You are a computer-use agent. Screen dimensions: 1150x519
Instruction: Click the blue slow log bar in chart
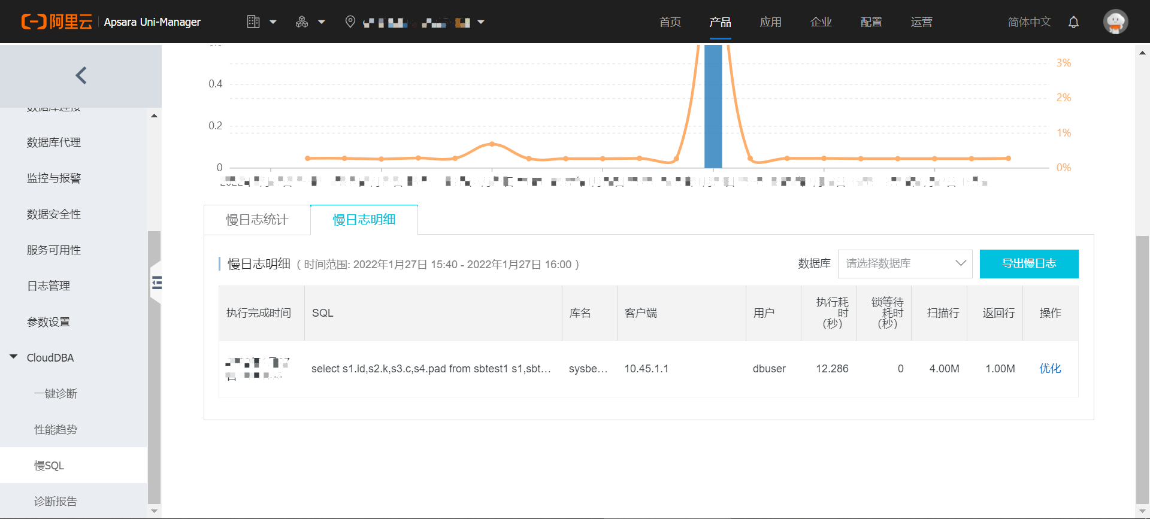pyautogui.click(x=713, y=107)
